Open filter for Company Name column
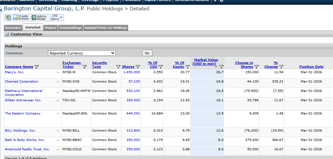333x159 pixels. [x=36, y=67]
